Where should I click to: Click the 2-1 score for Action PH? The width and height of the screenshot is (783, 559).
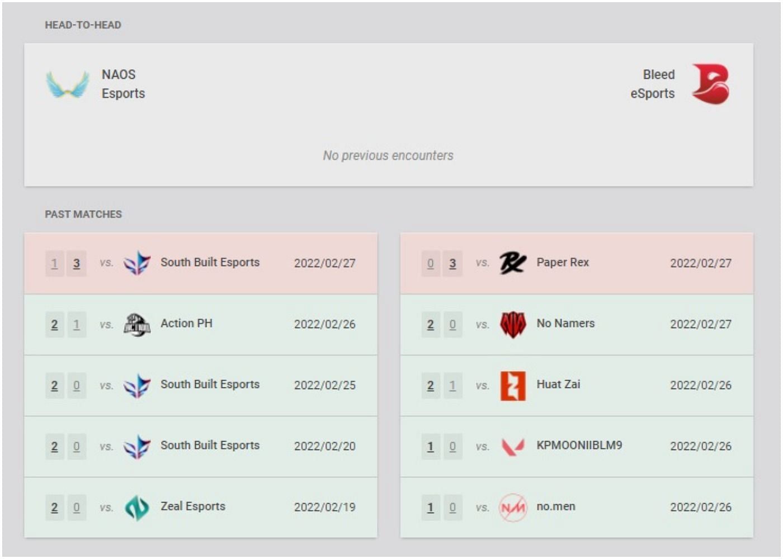tap(65, 324)
